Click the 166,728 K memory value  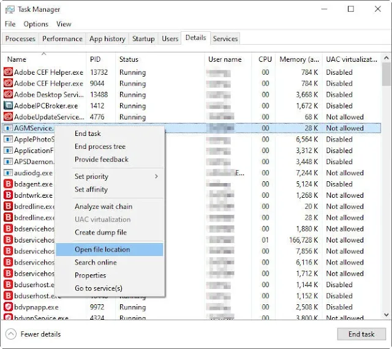(x=304, y=240)
